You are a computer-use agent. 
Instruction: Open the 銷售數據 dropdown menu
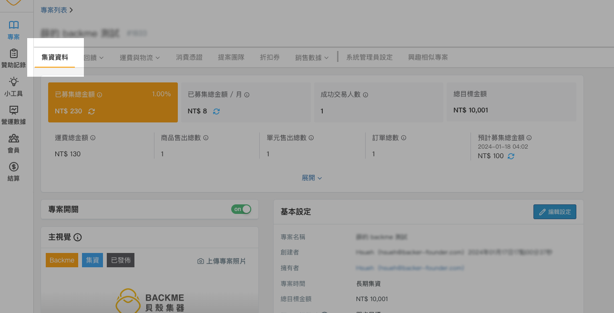click(x=312, y=58)
